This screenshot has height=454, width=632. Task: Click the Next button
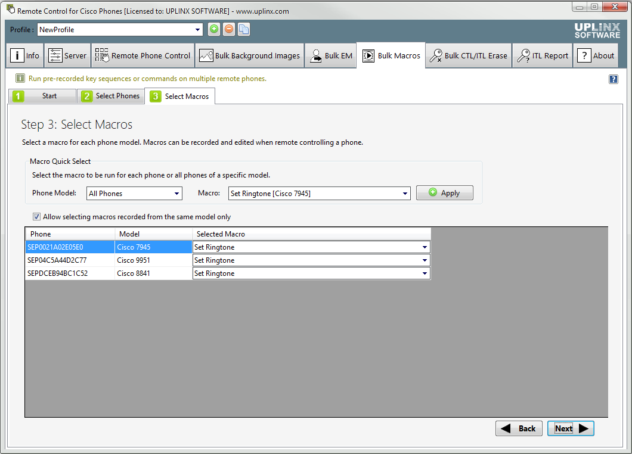click(571, 428)
